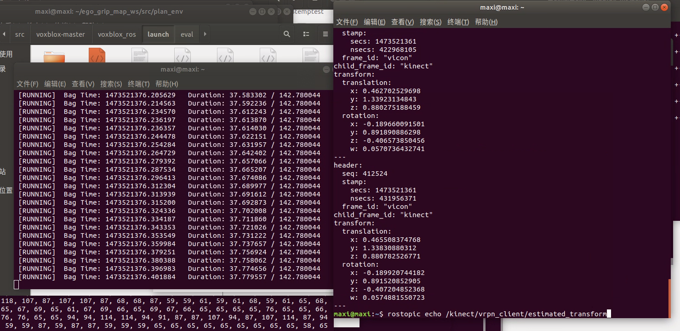Open the 文件(F) menu in the right terminal

347,22
